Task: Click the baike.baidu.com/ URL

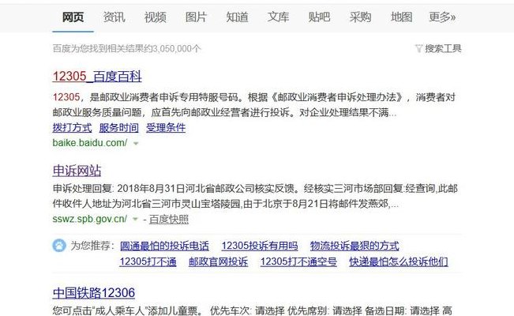Action: pos(90,143)
